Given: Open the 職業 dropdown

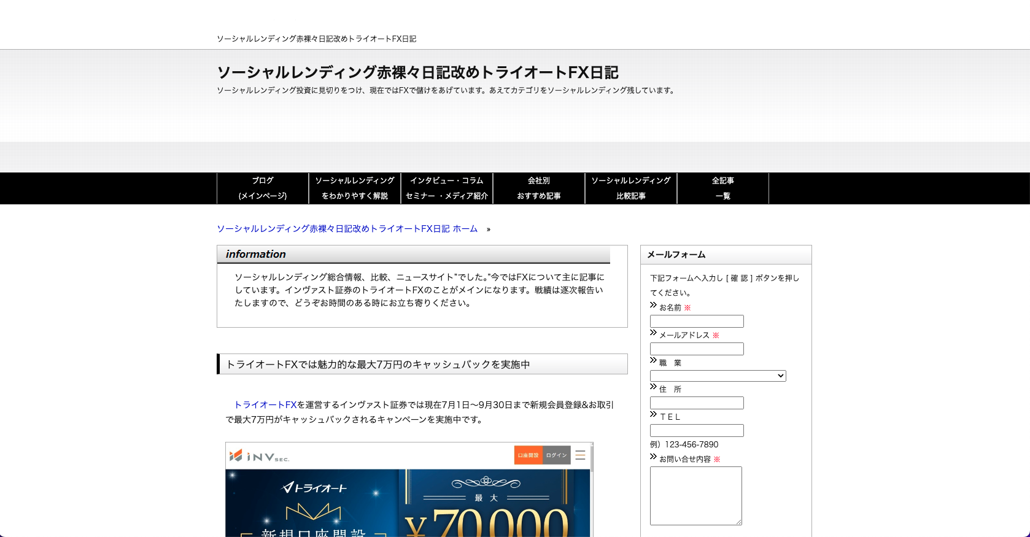Looking at the screenshot, I should coord(718,376).
